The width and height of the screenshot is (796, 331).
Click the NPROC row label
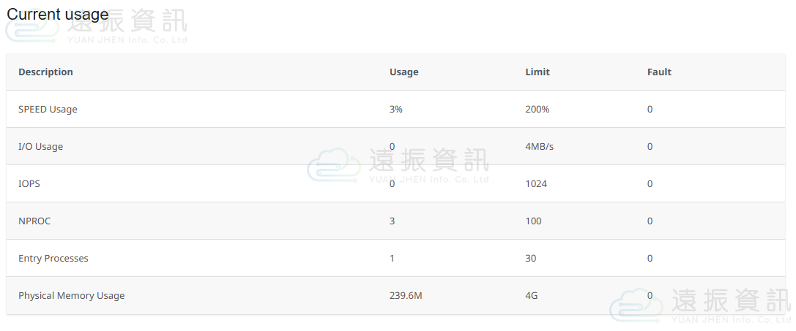[x=34, y=221]
